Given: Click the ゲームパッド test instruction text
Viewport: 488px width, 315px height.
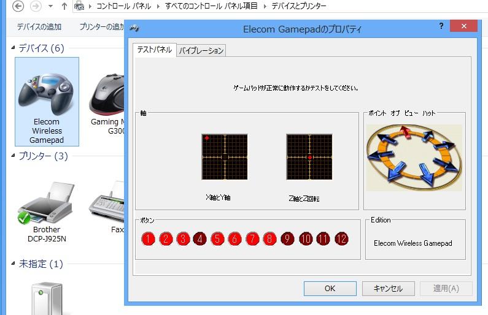Looking at the screenshot, I should [x=296, y=88].
